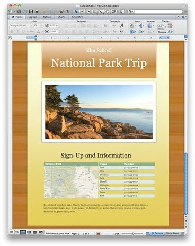Click the Save floppy disk icon

point(31,12)
